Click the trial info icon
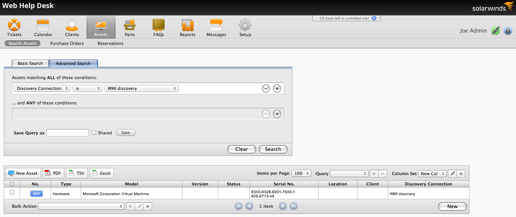 pos(374,18)
